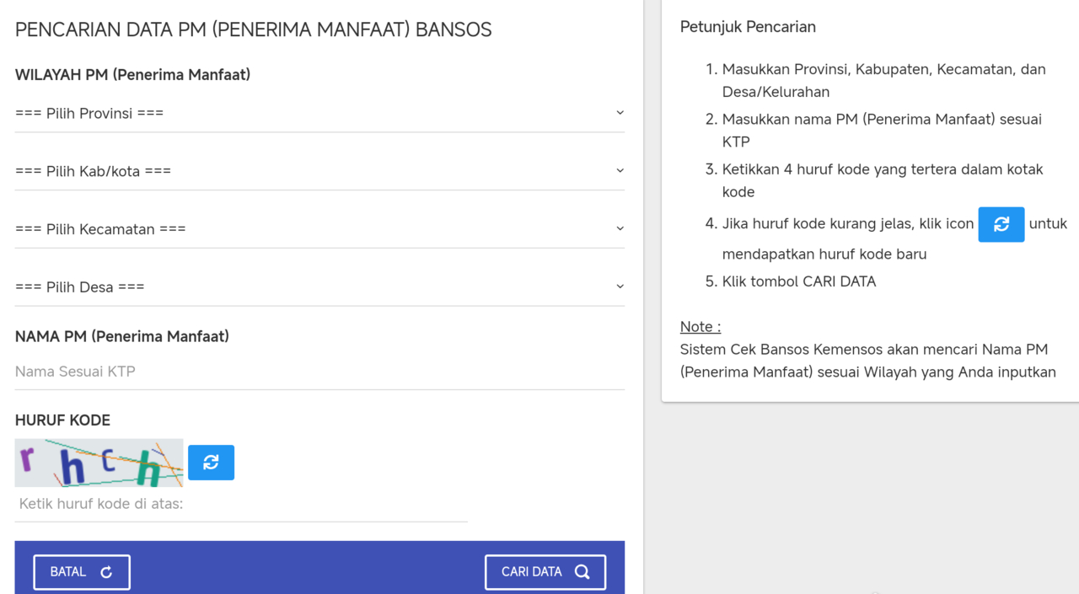
Task: Click the 'NAMA PM (Penerima Manfaat)' label
Action: tap(122, 336)
